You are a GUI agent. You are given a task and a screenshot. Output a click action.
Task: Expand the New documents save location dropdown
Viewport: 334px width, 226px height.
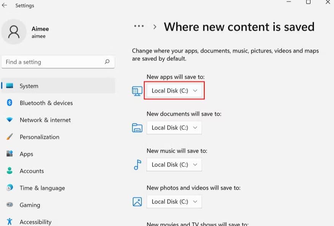click(174, 128)
